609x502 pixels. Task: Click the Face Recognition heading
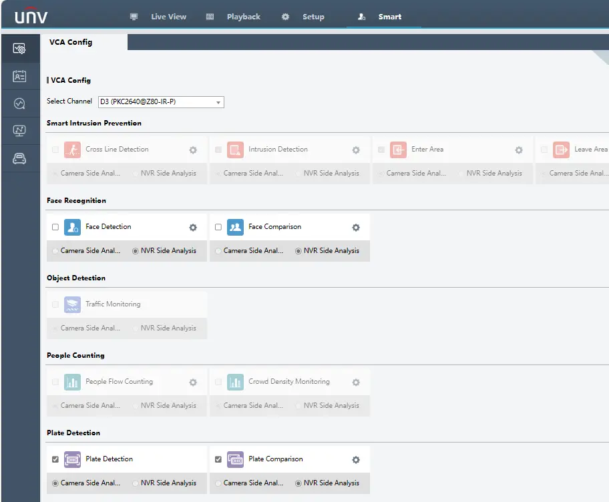76,201
